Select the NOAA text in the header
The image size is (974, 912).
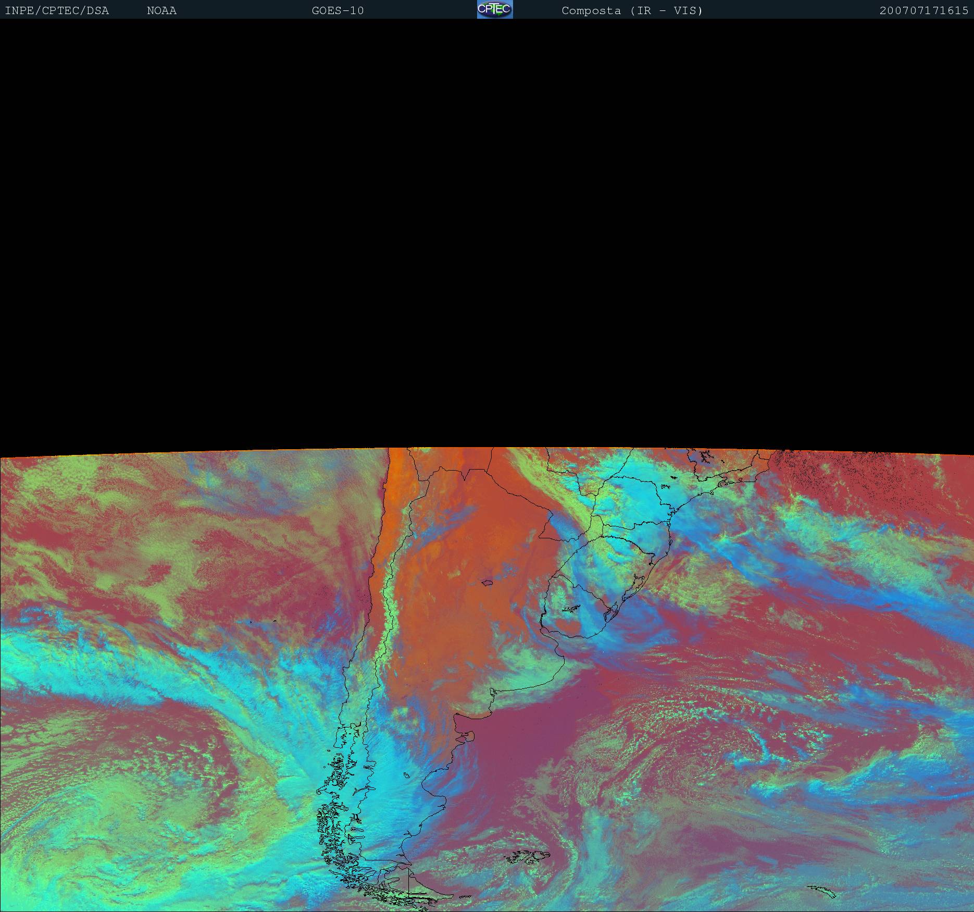pos(161,10)
